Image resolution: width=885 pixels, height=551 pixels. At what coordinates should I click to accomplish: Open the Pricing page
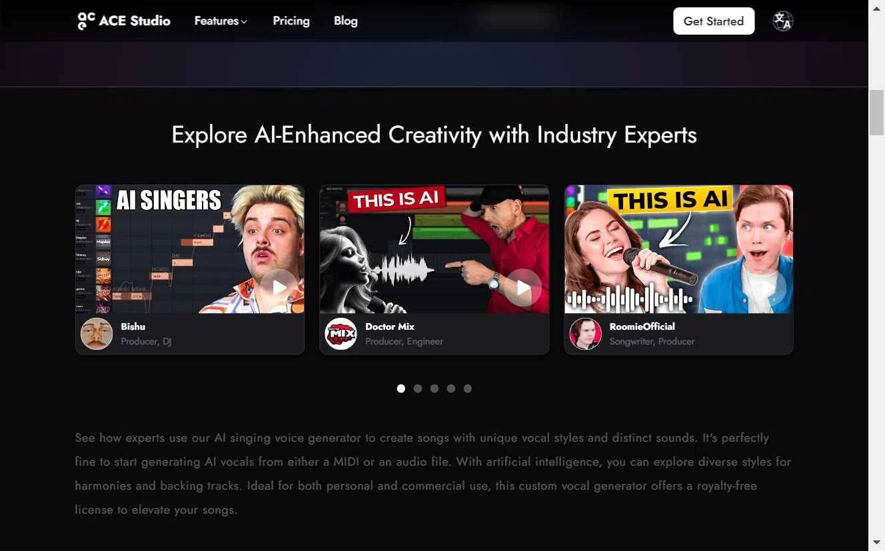291,21
